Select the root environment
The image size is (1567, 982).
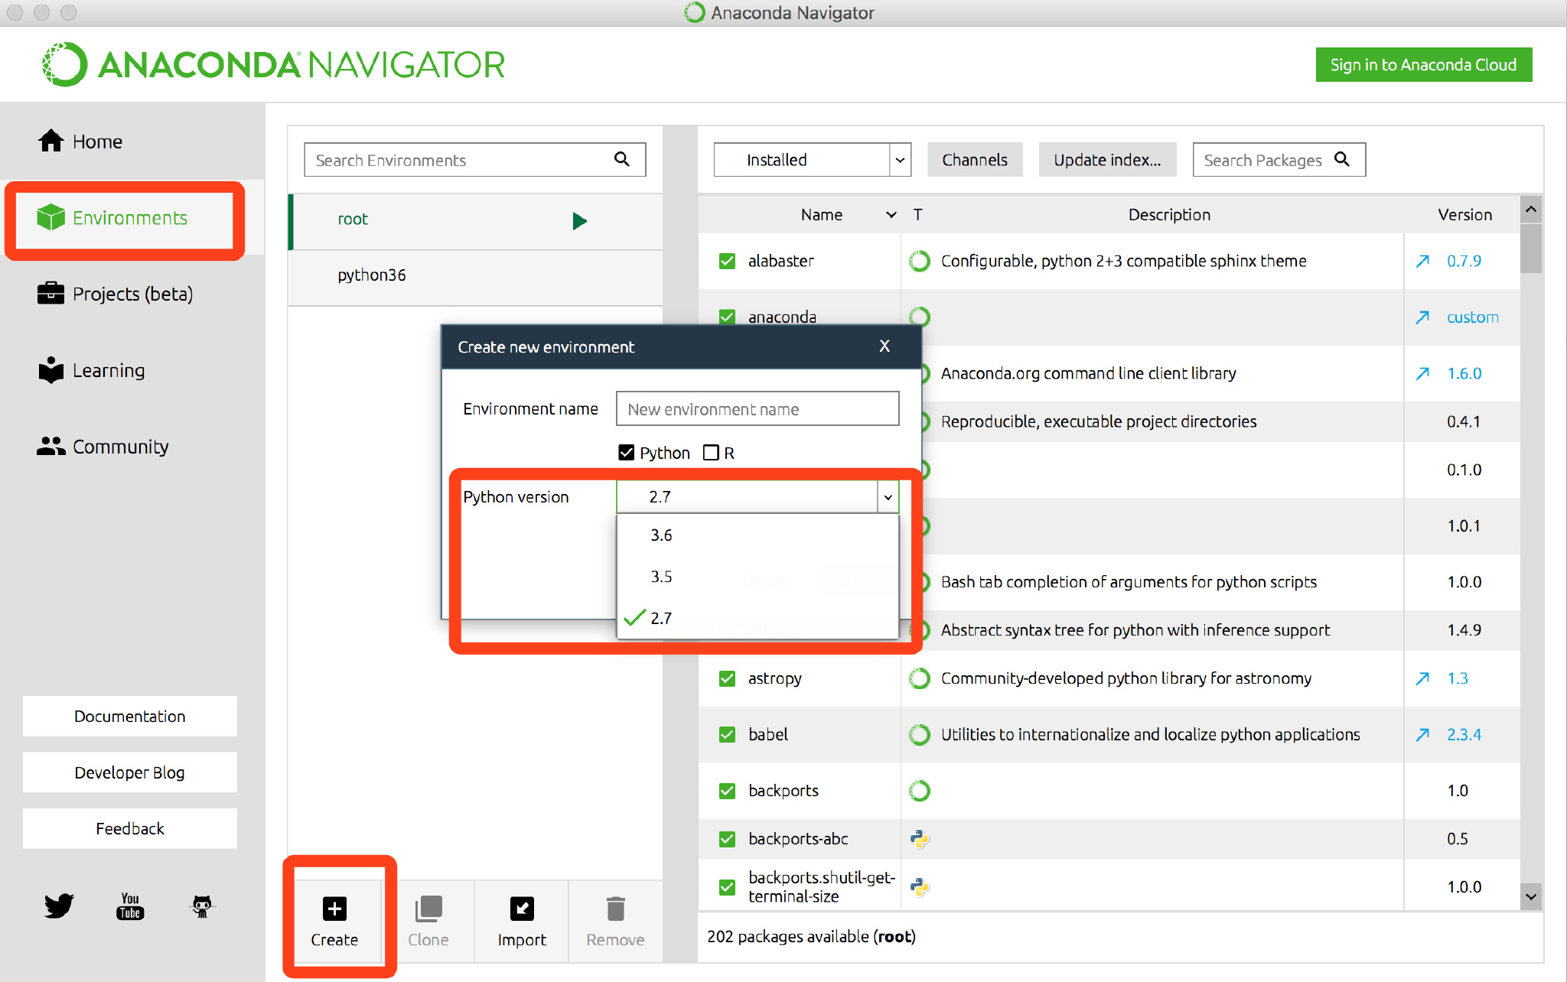coord(475,221)
